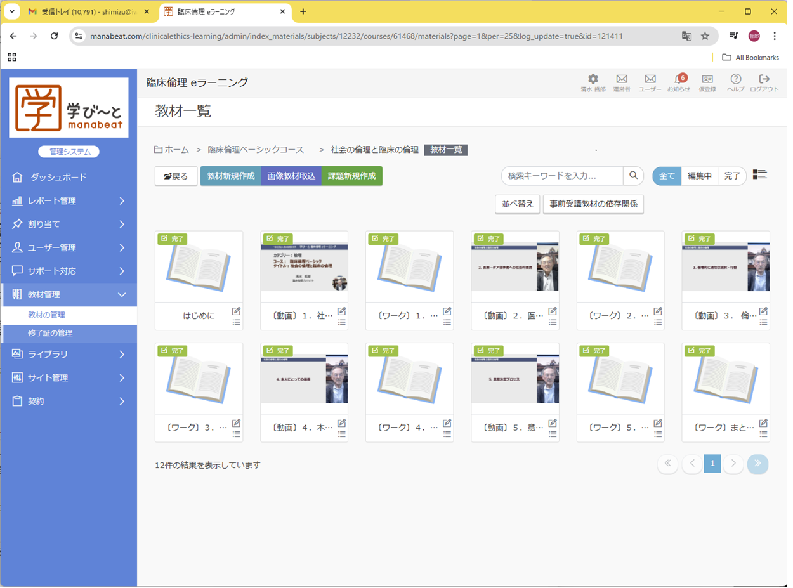793x588 pixels.
Task: Click the ログアウト logout icon
Action: tap(764, 79)
